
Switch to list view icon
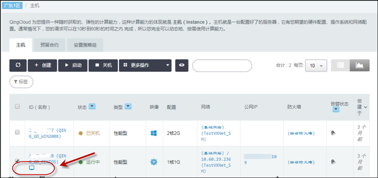(x=341, y=65)
